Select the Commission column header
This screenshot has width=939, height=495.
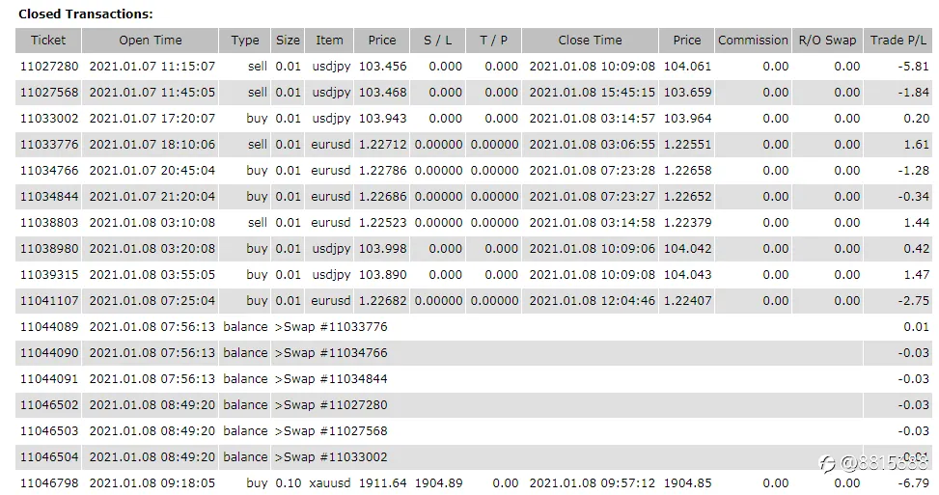click(x=753, y=41)
